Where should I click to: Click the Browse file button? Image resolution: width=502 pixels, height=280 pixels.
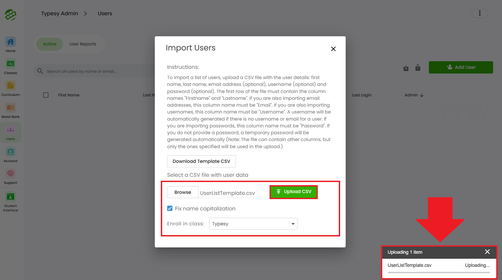coord(183,192)
